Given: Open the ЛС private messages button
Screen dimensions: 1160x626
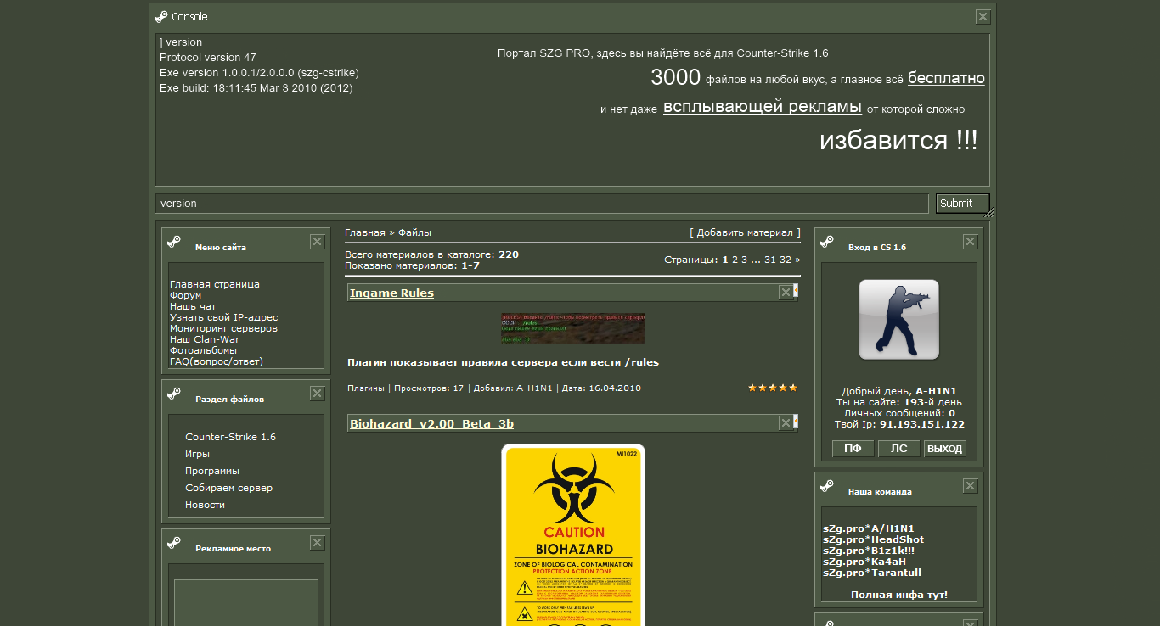Looking at the screenshot, I should click(898, 449).
